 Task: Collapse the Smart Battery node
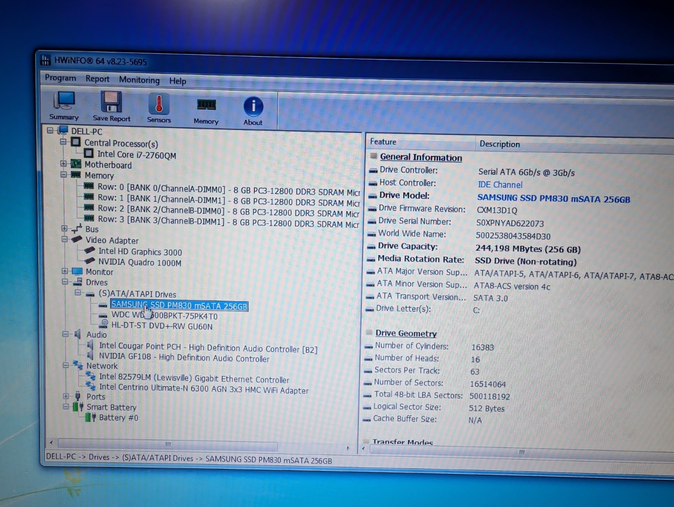click(66, 406)
